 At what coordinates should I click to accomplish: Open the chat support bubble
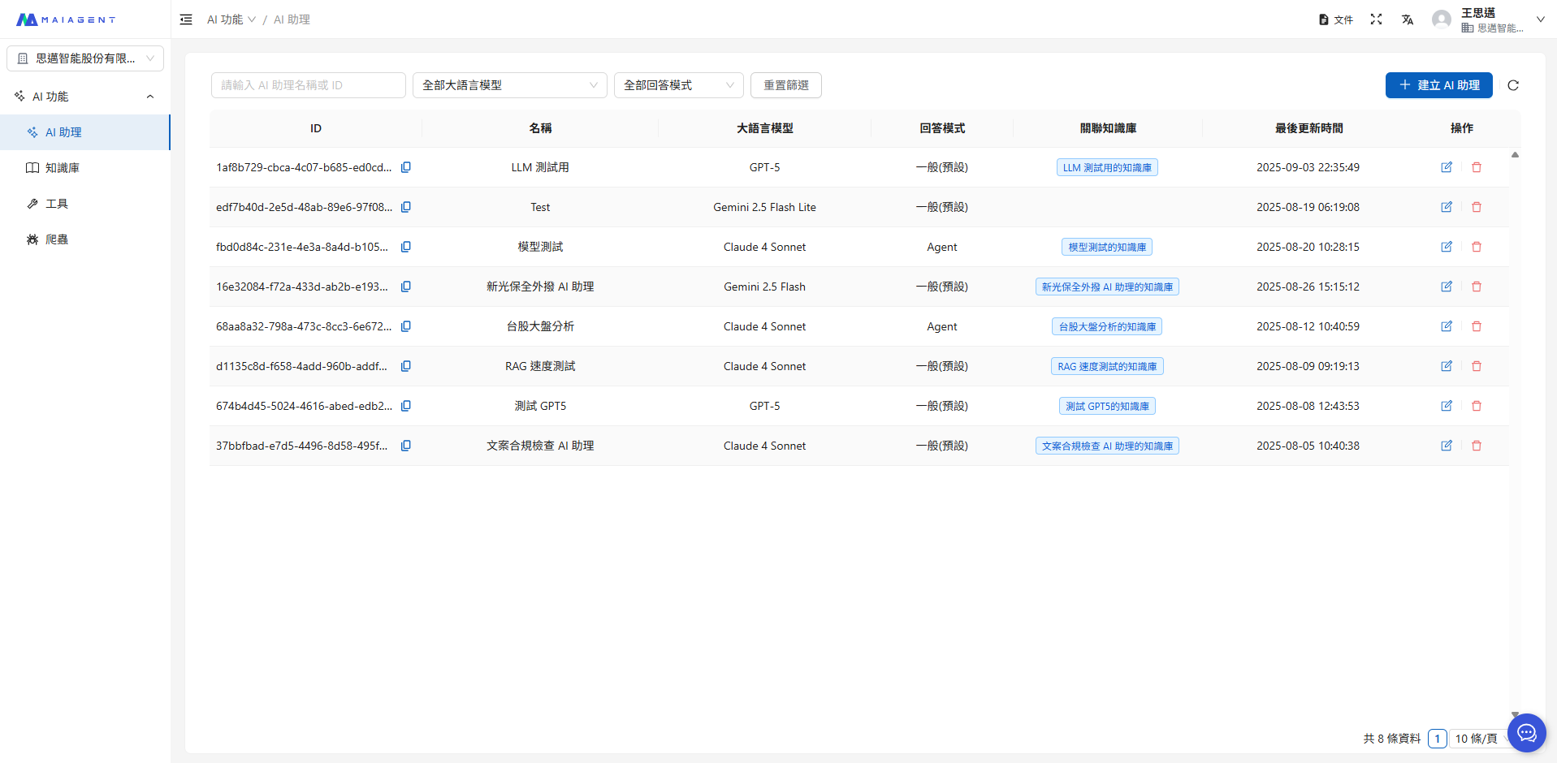(x=1526, y=733)
